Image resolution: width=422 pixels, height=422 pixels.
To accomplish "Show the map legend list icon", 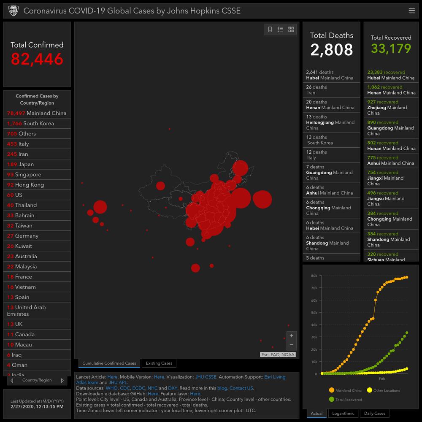I will pos(281,29).
